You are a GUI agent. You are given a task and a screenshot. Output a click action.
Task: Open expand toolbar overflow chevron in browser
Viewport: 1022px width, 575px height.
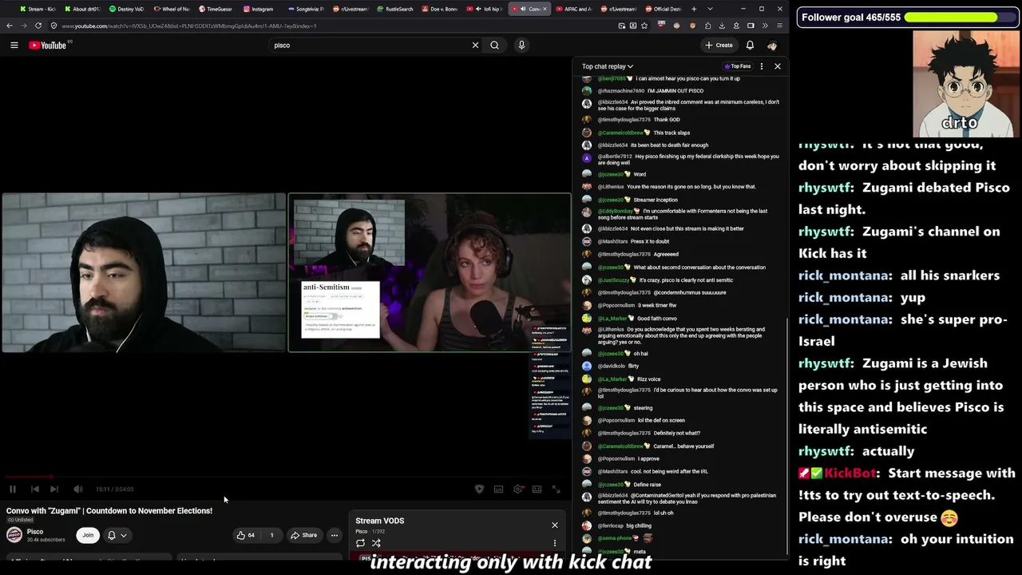[x=765, y=26]
